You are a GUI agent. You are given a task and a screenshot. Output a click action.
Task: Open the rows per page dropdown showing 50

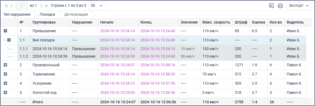pyautogui.click(x=97, y=6)
